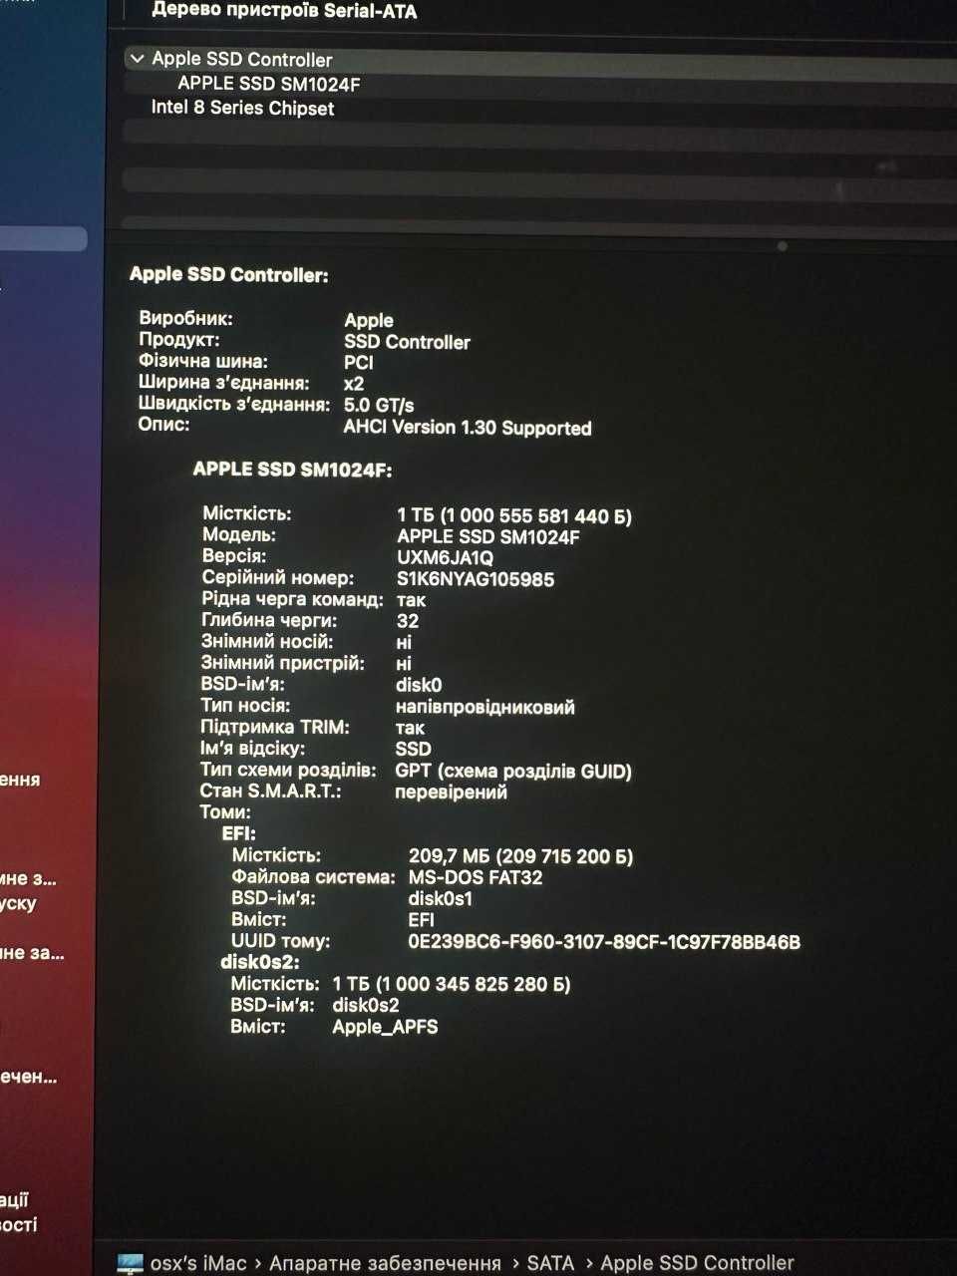Screen dimensions: 957x1276
Task: Click the disk0s1 BSD name value
Action: [x=441, y=898]
